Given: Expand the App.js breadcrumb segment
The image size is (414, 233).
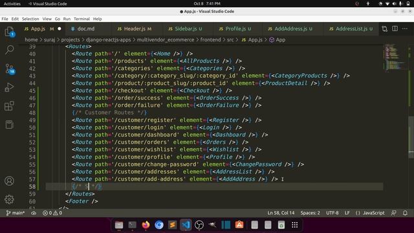Looking at the screenshot, I should pos(252,40).
